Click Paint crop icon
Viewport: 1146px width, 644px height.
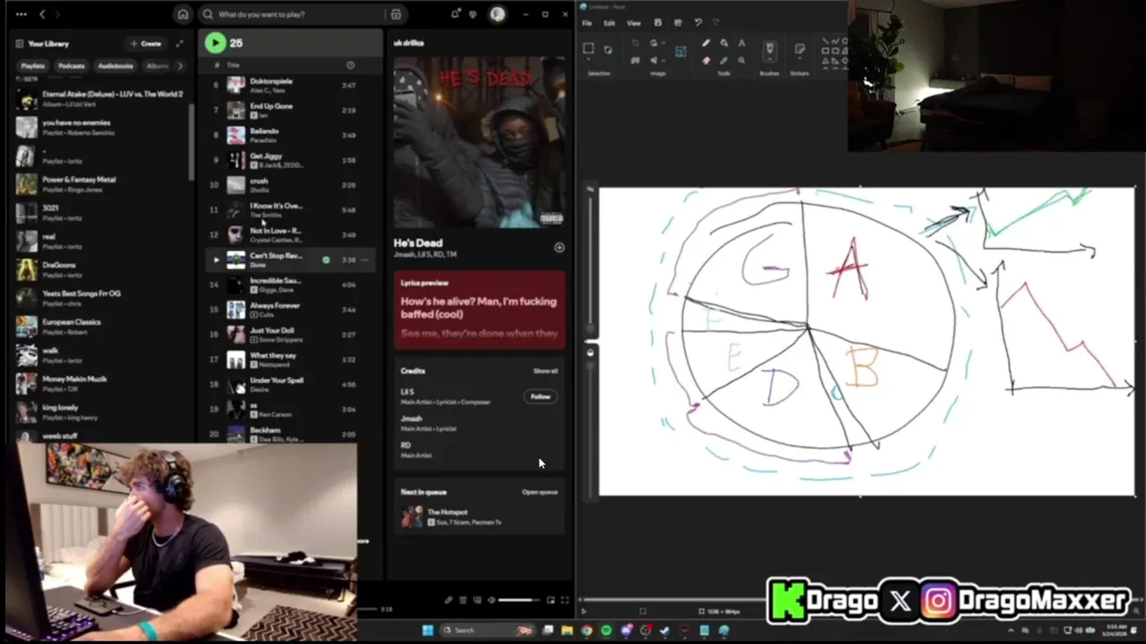tap(636, 43)
